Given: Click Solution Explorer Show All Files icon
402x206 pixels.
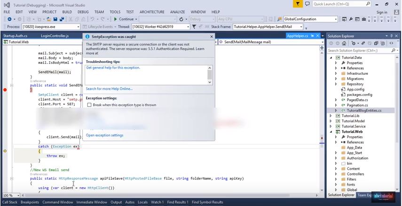Looking at the screenshot, I should pyautogui.click(x=383, y=43).
